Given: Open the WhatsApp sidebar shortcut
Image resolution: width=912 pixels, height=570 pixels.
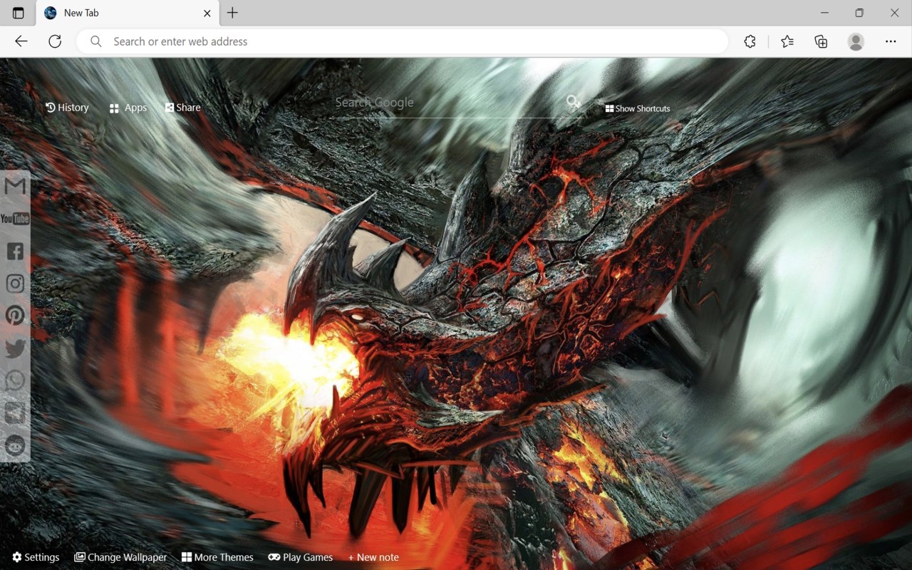Looking at the screenshot, I should coord(15,380).
